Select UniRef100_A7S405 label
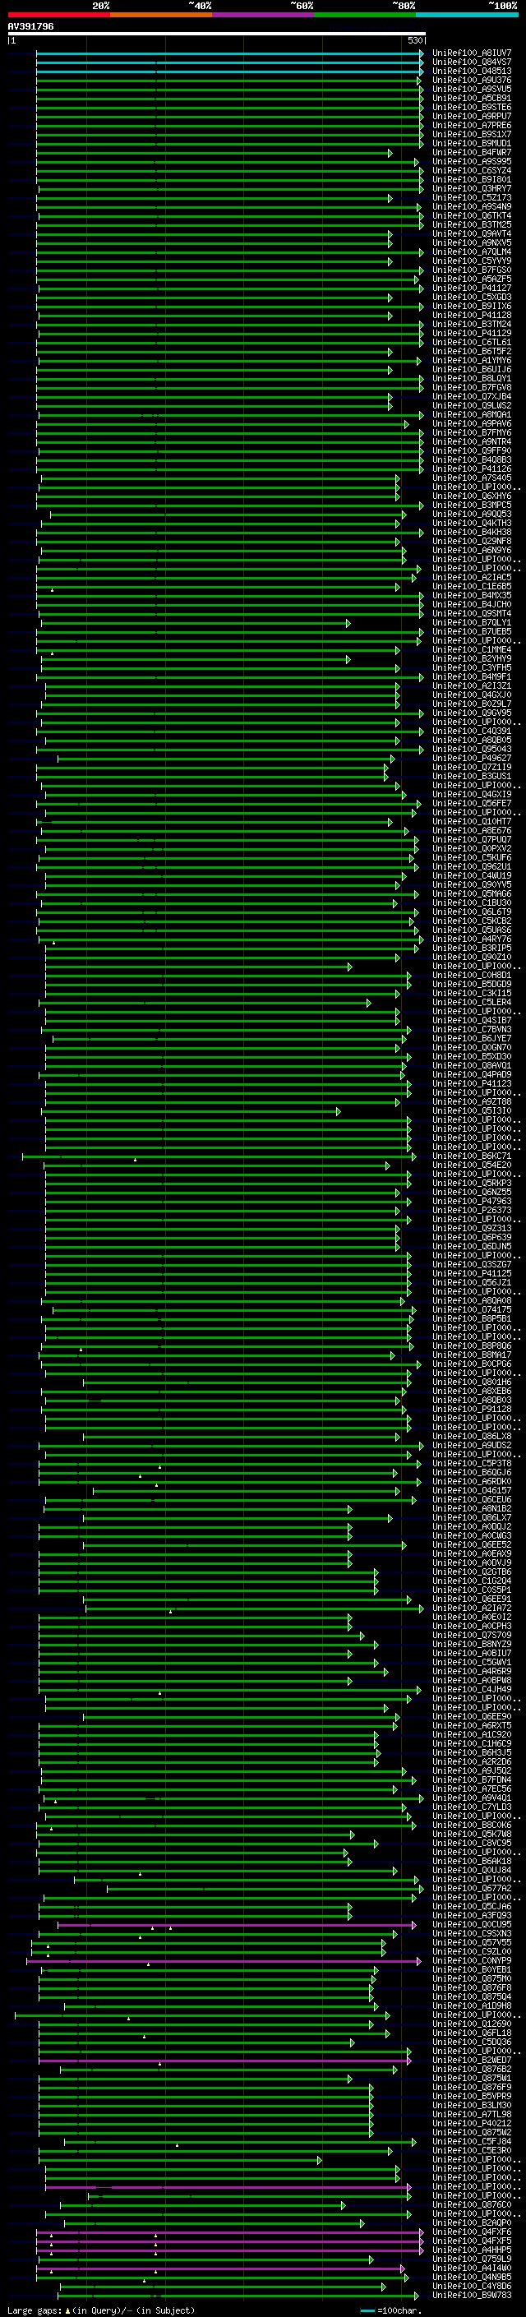Viewport: 526px width, 2317px height. tap(472, 478)
